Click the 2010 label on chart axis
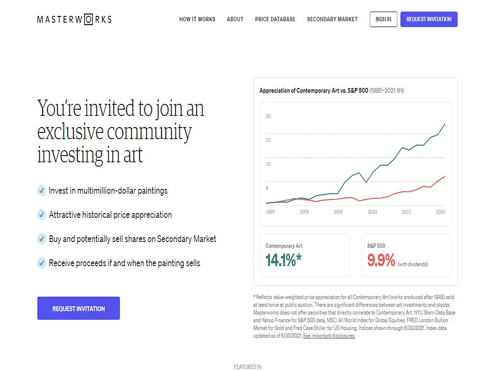The height and width of the screenshot is (371, 495). 373,212
